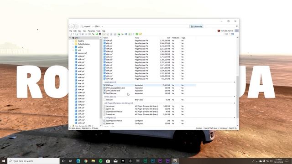Screen dimensions: 292x164
Task: Open the File menu
Action: click(x=71, y=31)
